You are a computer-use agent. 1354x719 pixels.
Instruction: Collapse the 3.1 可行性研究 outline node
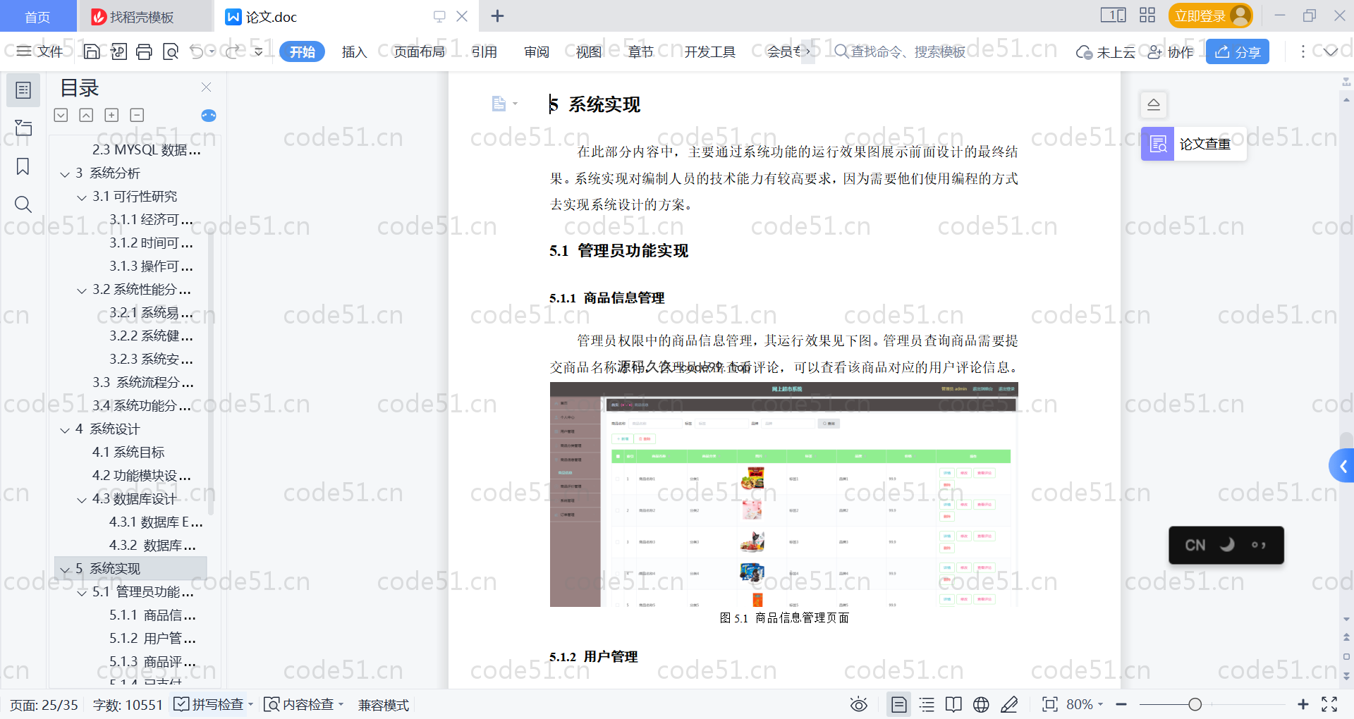point(82,197)
